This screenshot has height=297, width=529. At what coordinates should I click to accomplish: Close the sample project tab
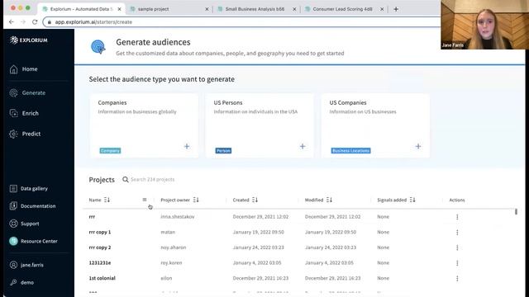[x=207, y=9]
